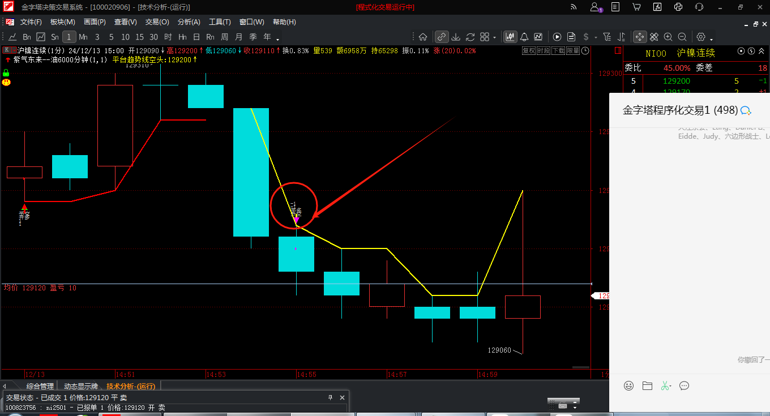Switch to the yearly 年 period

click(267, 37)
